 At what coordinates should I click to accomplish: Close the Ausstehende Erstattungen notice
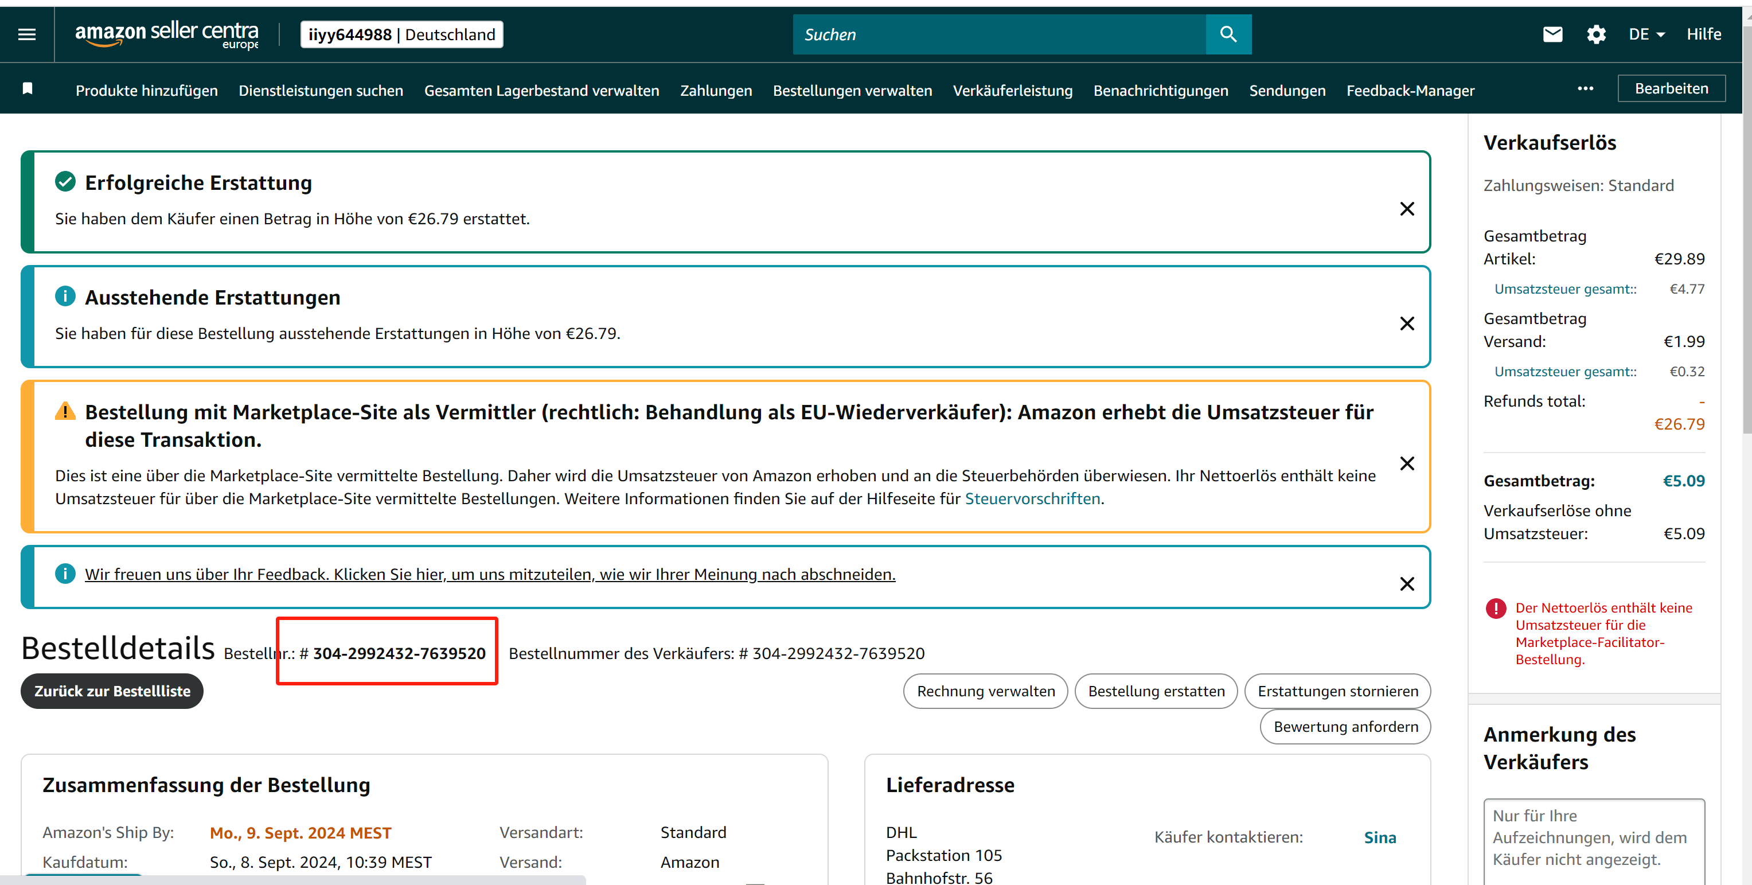coord(1407,324)
